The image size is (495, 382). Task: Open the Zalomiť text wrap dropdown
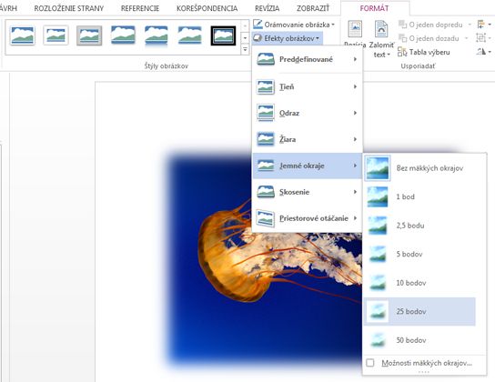381,38
